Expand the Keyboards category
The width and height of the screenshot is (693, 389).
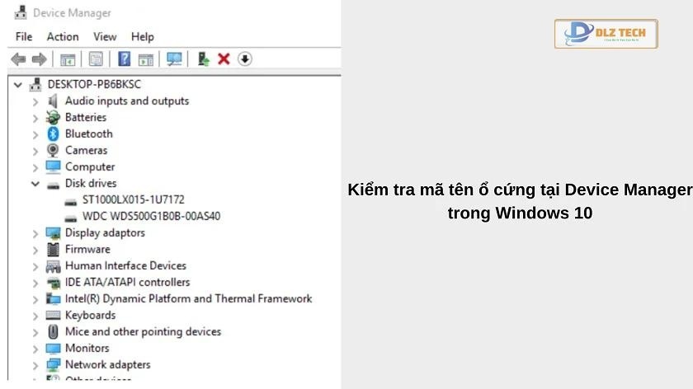35,316
